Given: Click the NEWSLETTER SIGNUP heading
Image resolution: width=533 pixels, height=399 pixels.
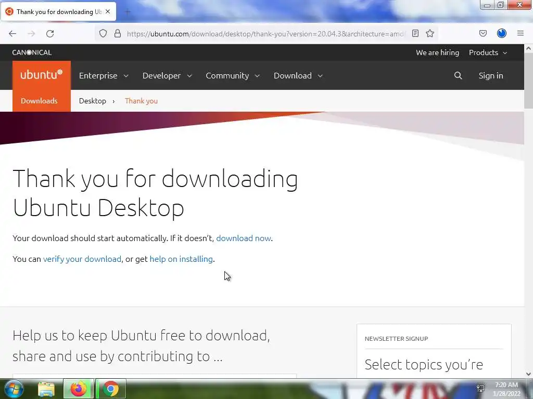Looking at the screenshot, I should (396, 339).
